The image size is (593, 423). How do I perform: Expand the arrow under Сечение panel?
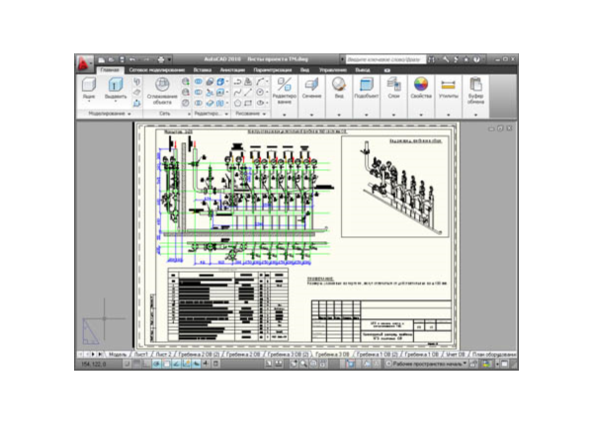[x=311, y=115]
